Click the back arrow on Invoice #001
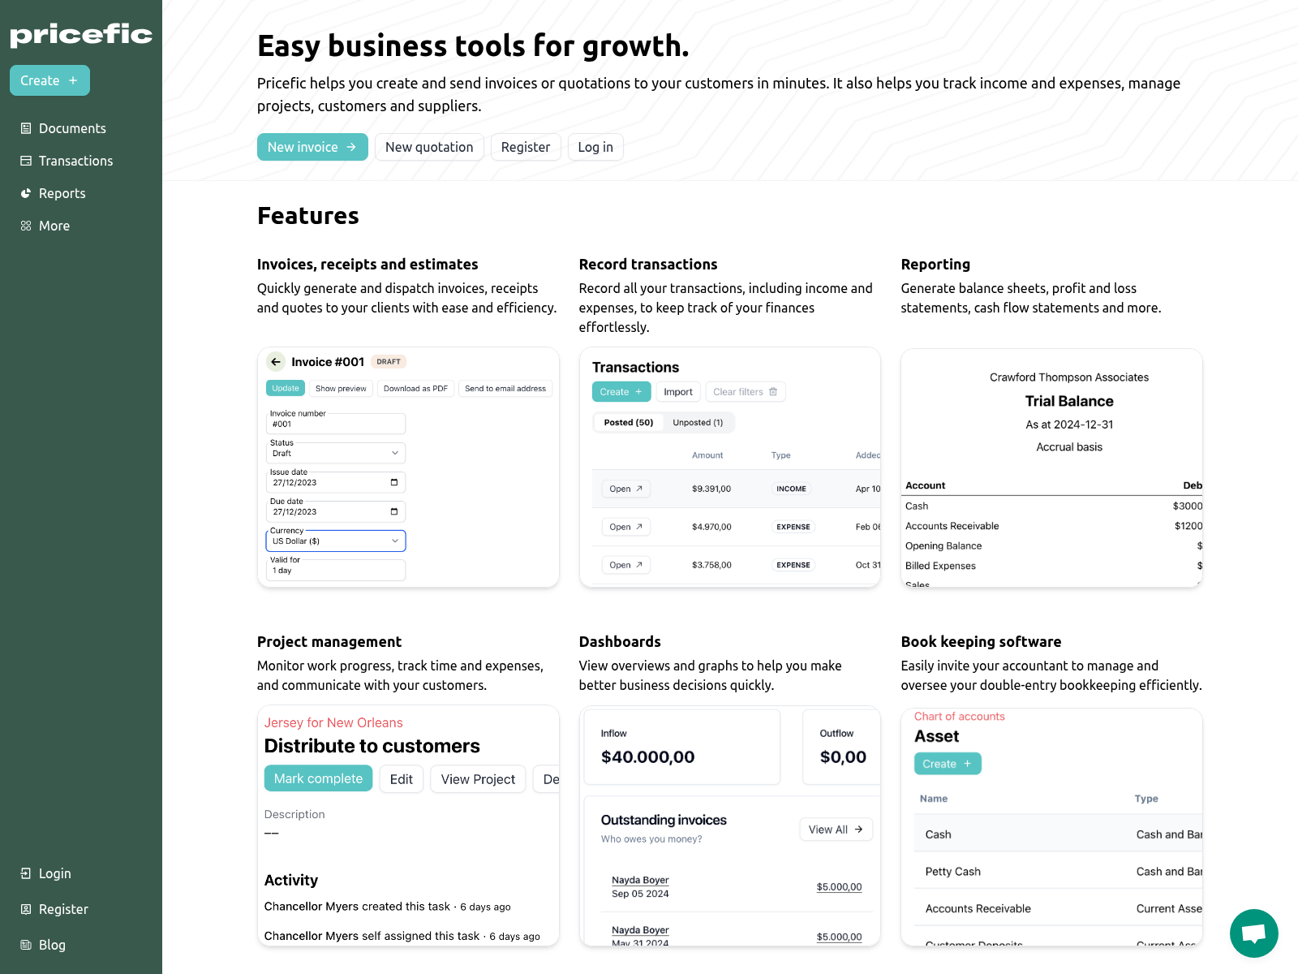Screen dimensions: 1298x974 (x=275, y=361)
